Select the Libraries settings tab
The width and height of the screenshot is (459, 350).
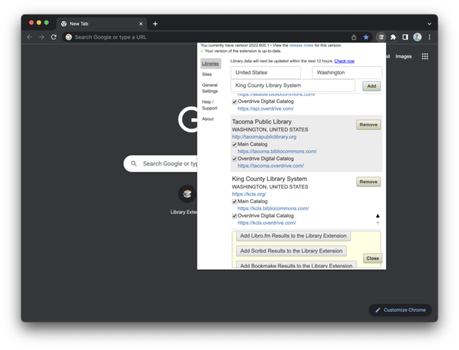point(210,63)
